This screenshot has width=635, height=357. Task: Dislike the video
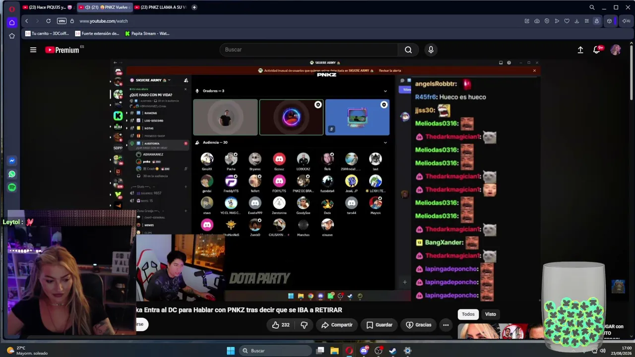click(x=304, y=325)
